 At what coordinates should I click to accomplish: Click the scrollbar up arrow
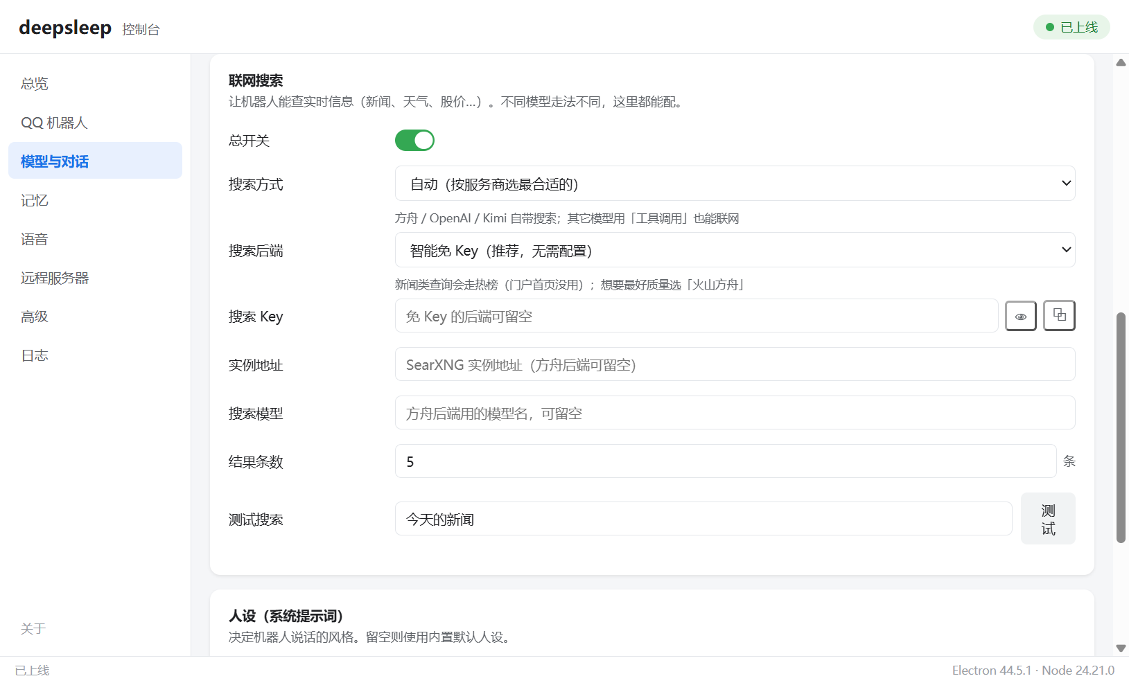1121,62
